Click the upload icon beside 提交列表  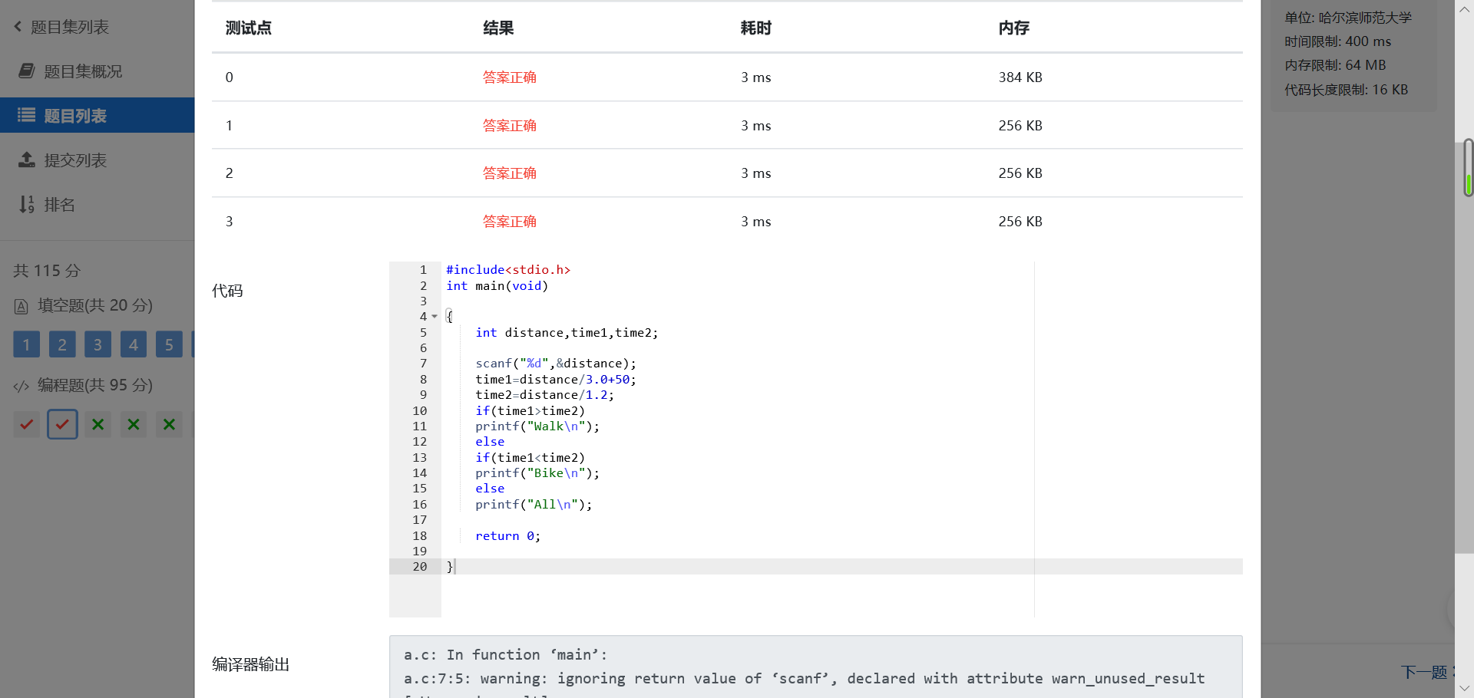pos(27,160)
